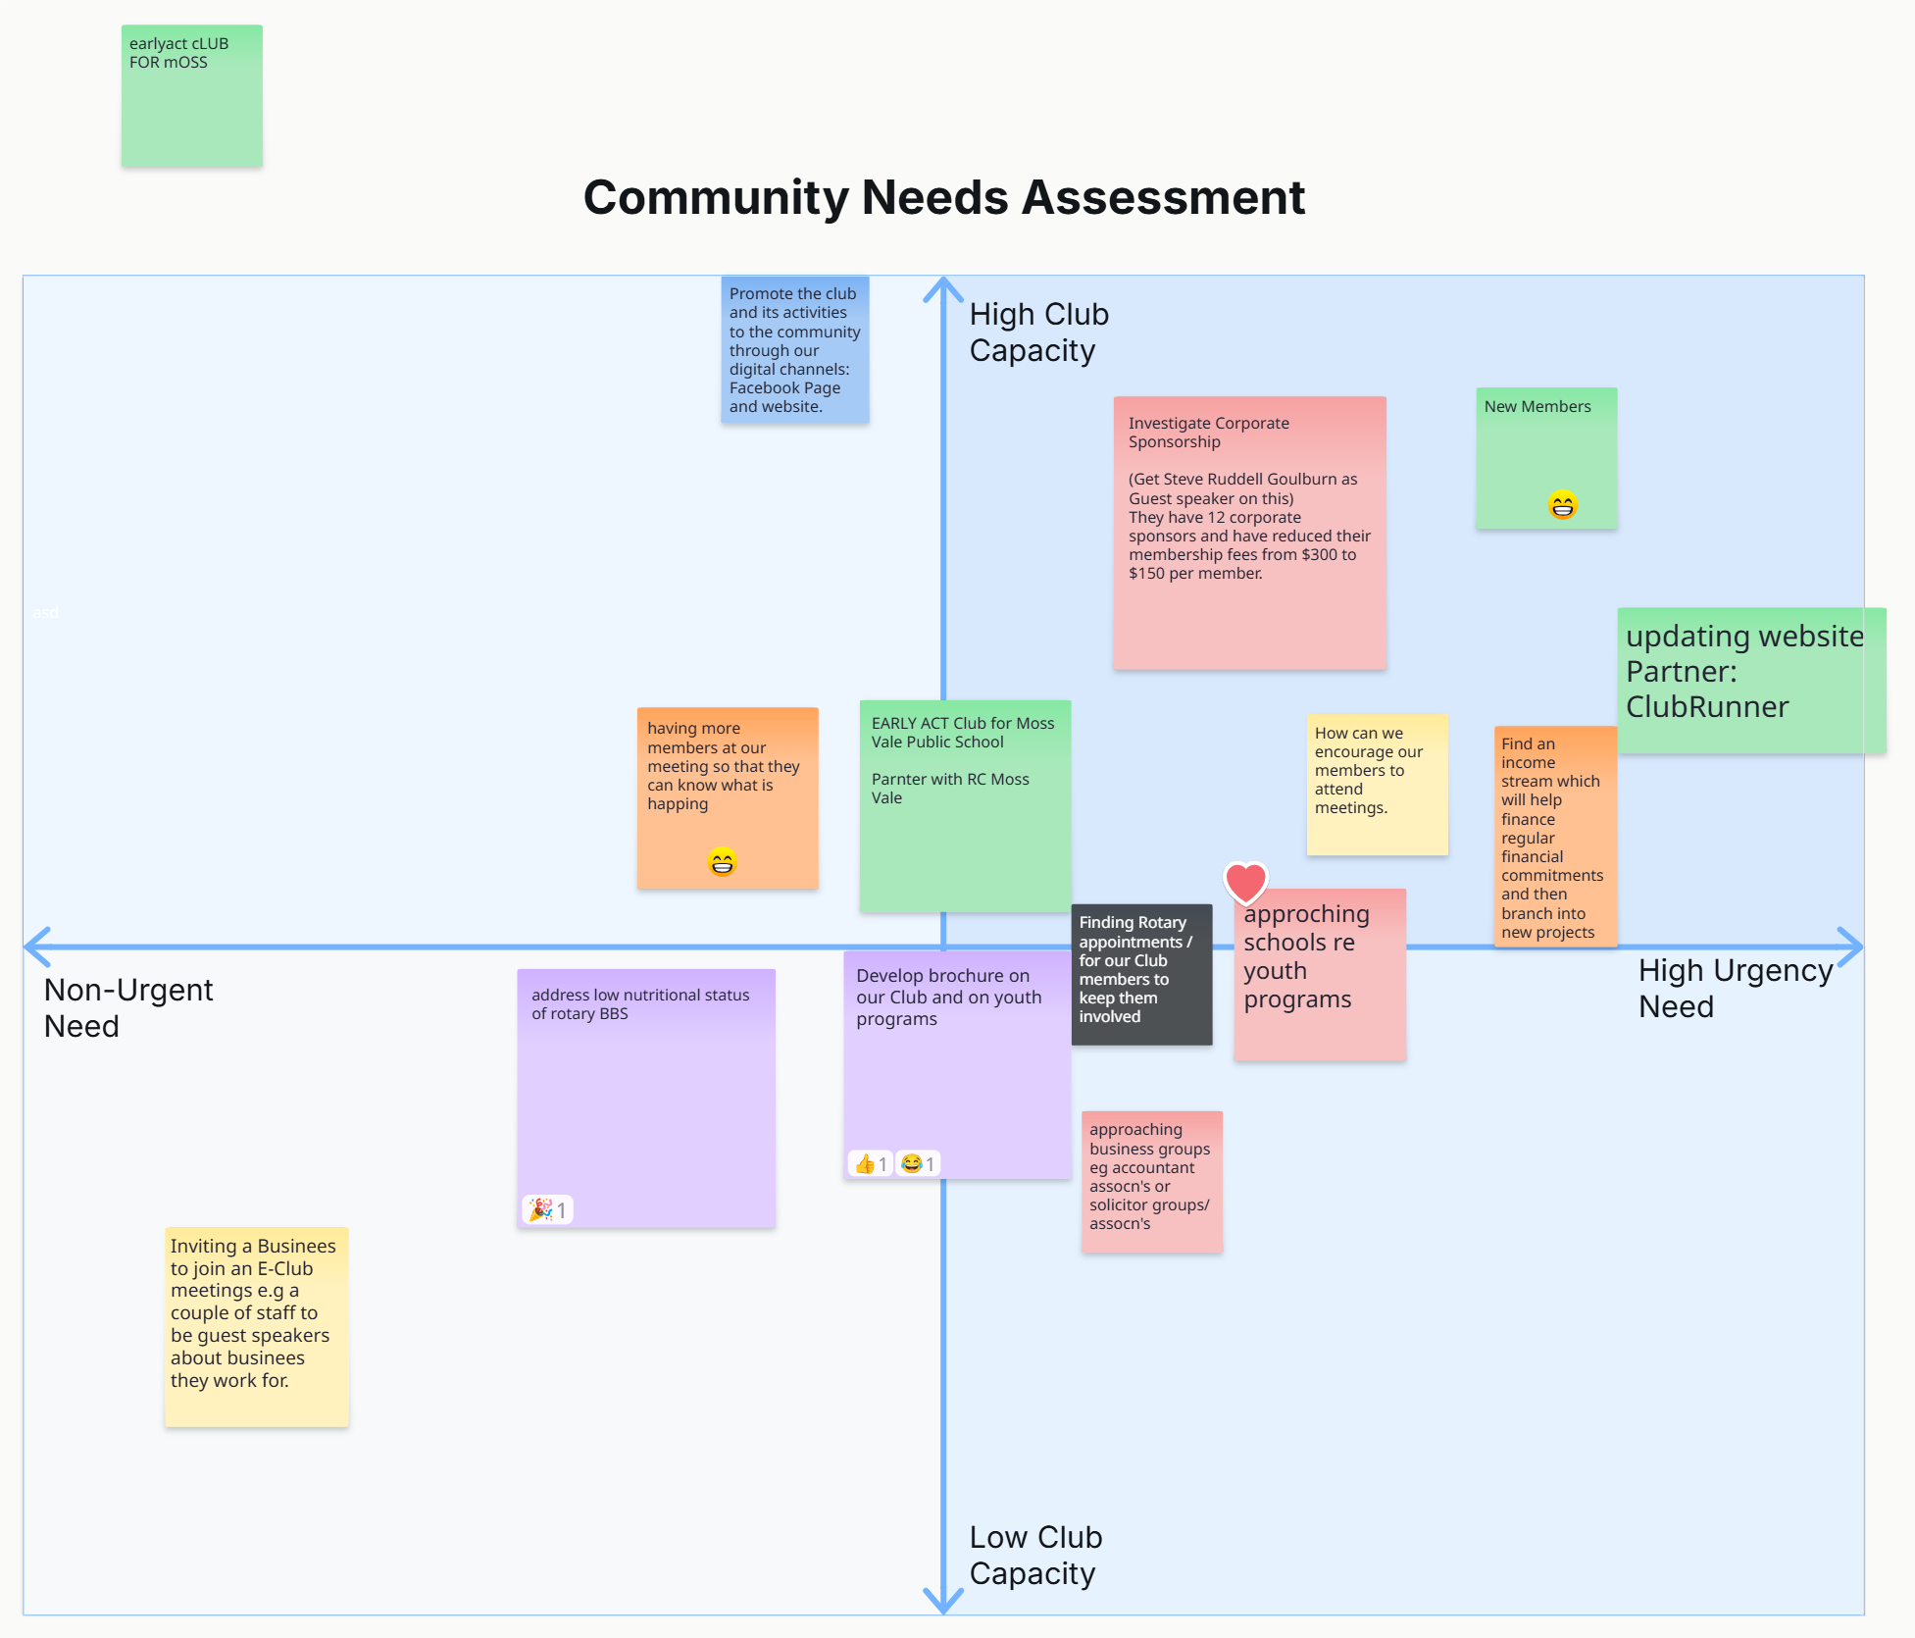The image size is (1915, 1638).
Task: Click the red heart sticker icon
Action: [1245, 883]
